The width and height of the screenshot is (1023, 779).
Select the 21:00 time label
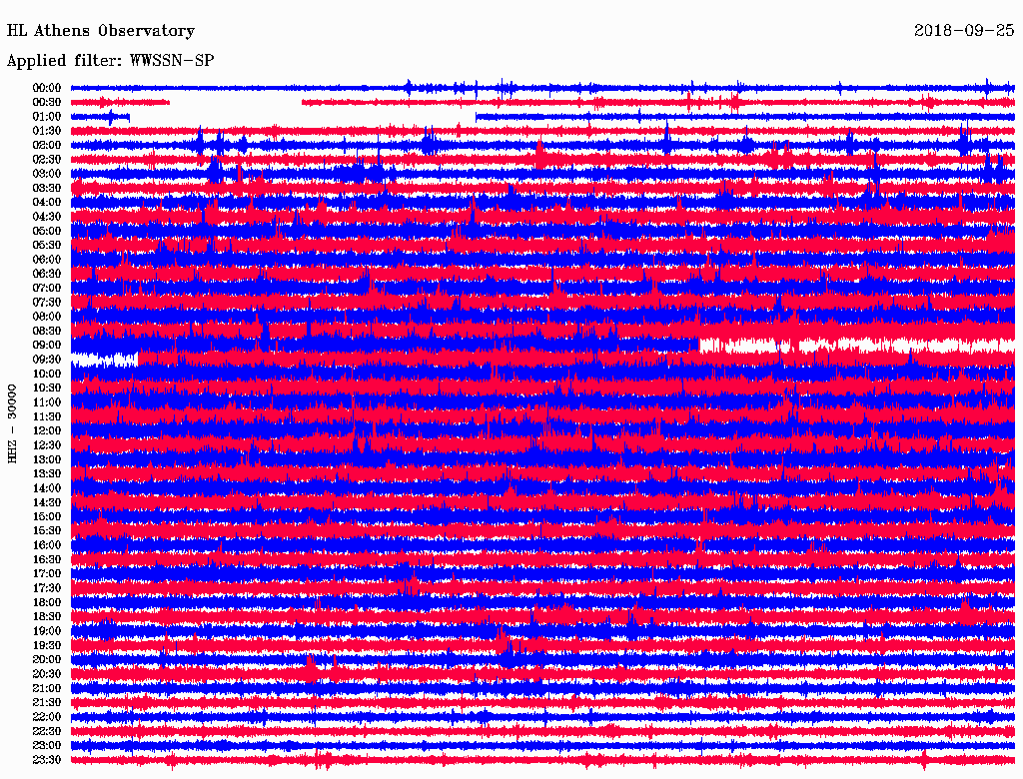click(47, 688)
